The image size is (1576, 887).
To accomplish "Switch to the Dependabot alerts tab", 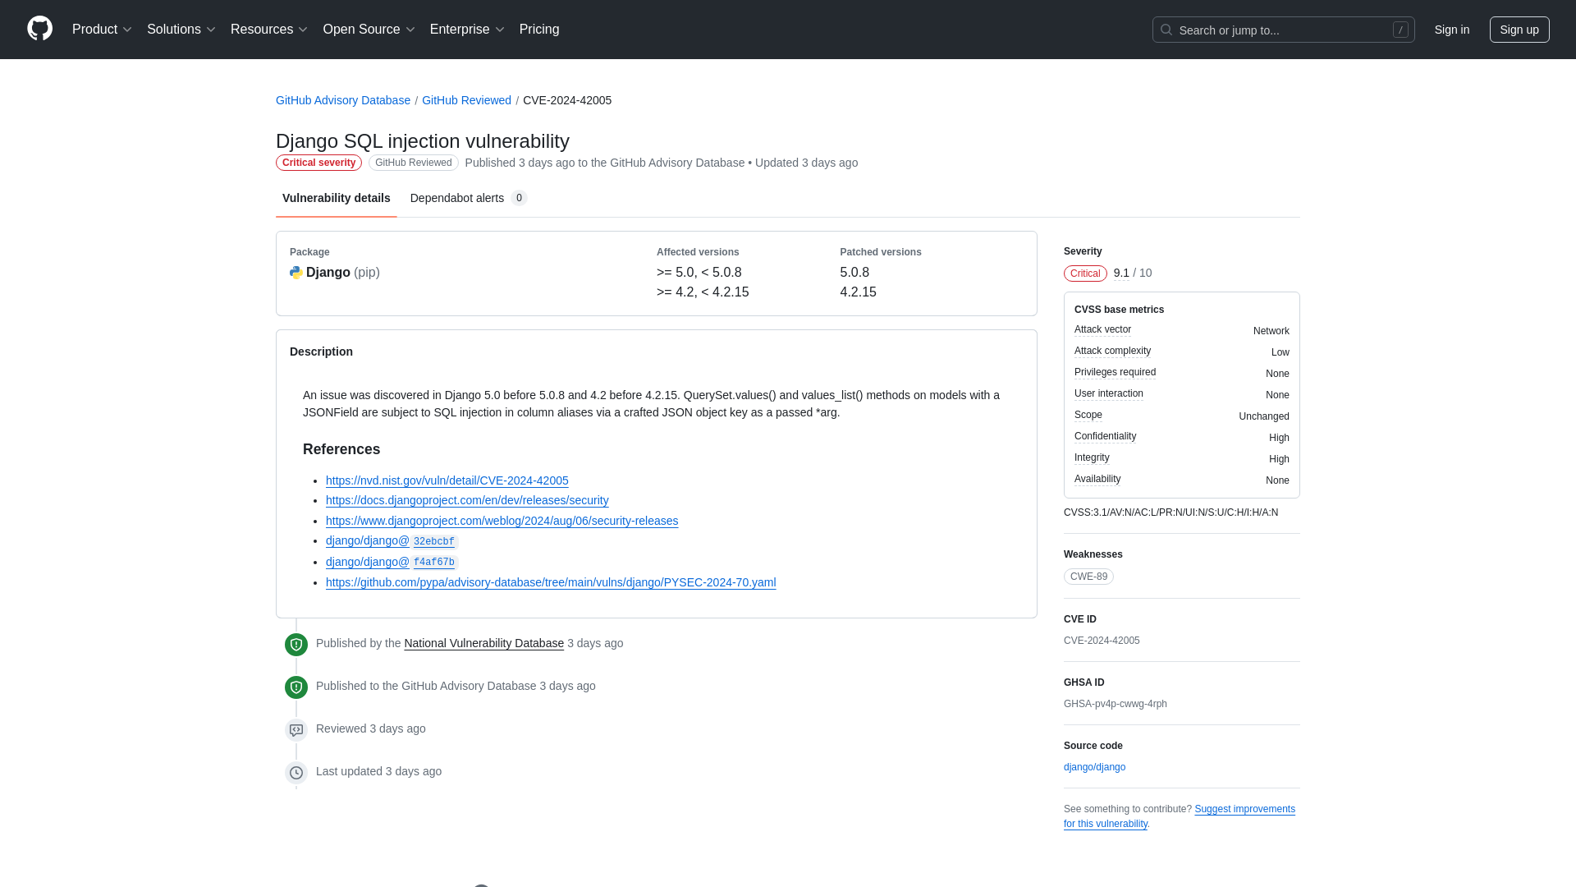I will point(469,198).
